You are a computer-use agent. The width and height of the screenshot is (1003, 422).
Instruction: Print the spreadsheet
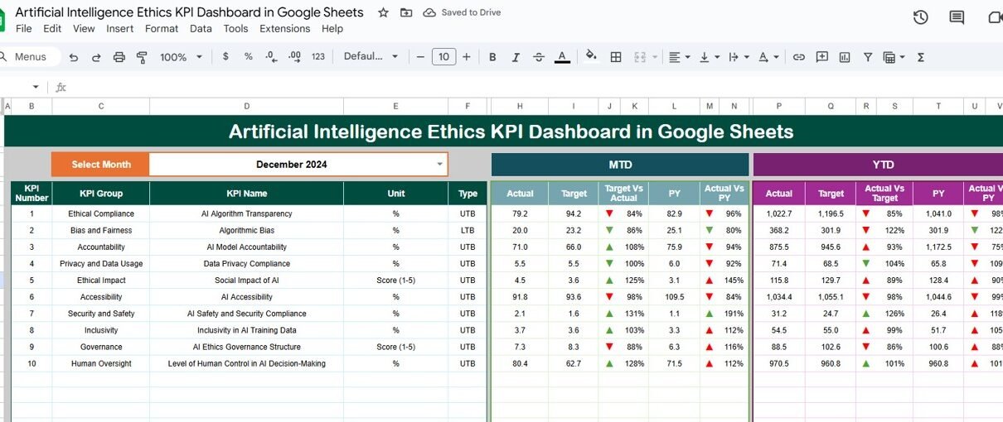tap(119, 57)
